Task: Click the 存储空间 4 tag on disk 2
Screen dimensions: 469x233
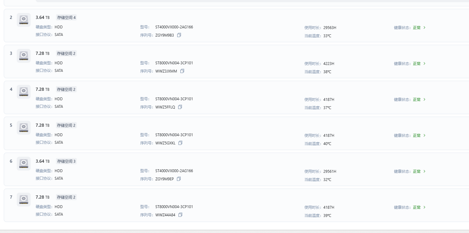Action: [66, 18]
